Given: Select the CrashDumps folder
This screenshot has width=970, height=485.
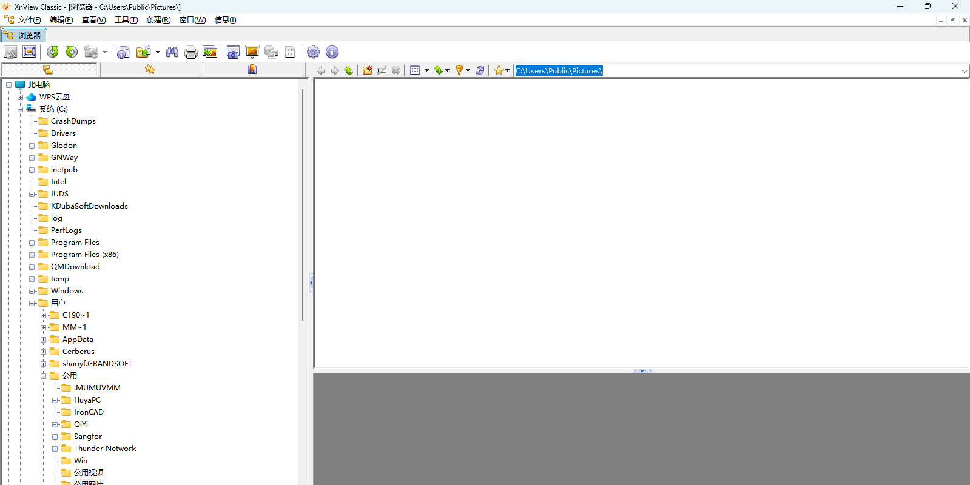Looking at the screenshot, I should click(x=73, y=121).
